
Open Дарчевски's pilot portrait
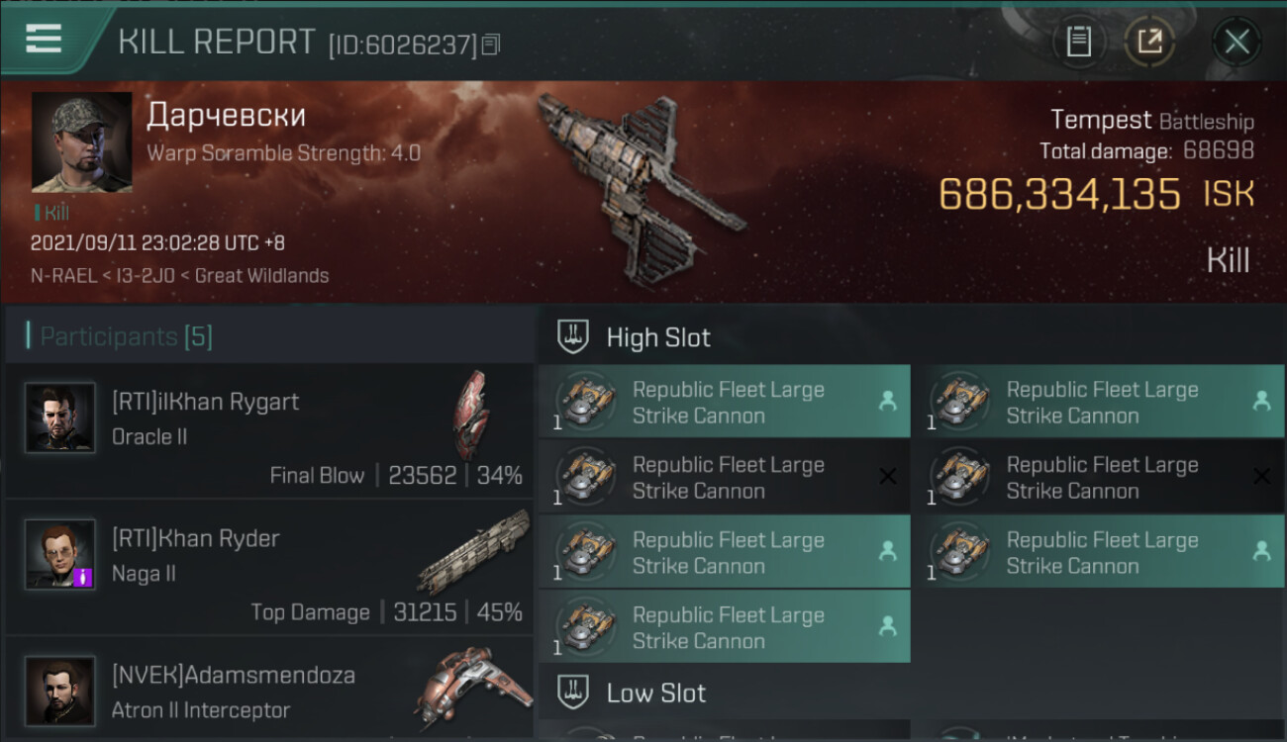(81, 142)
